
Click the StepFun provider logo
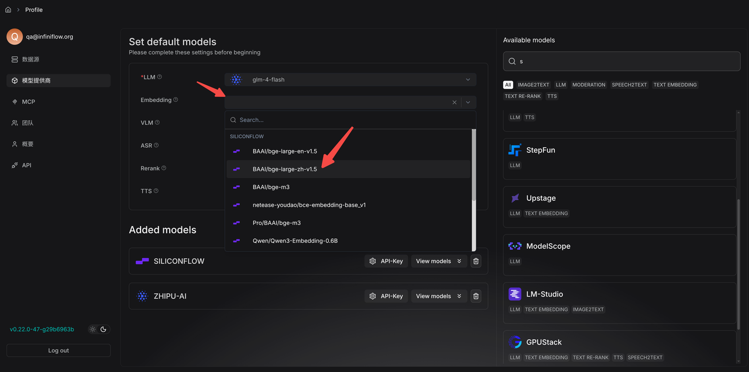(515, 150)
